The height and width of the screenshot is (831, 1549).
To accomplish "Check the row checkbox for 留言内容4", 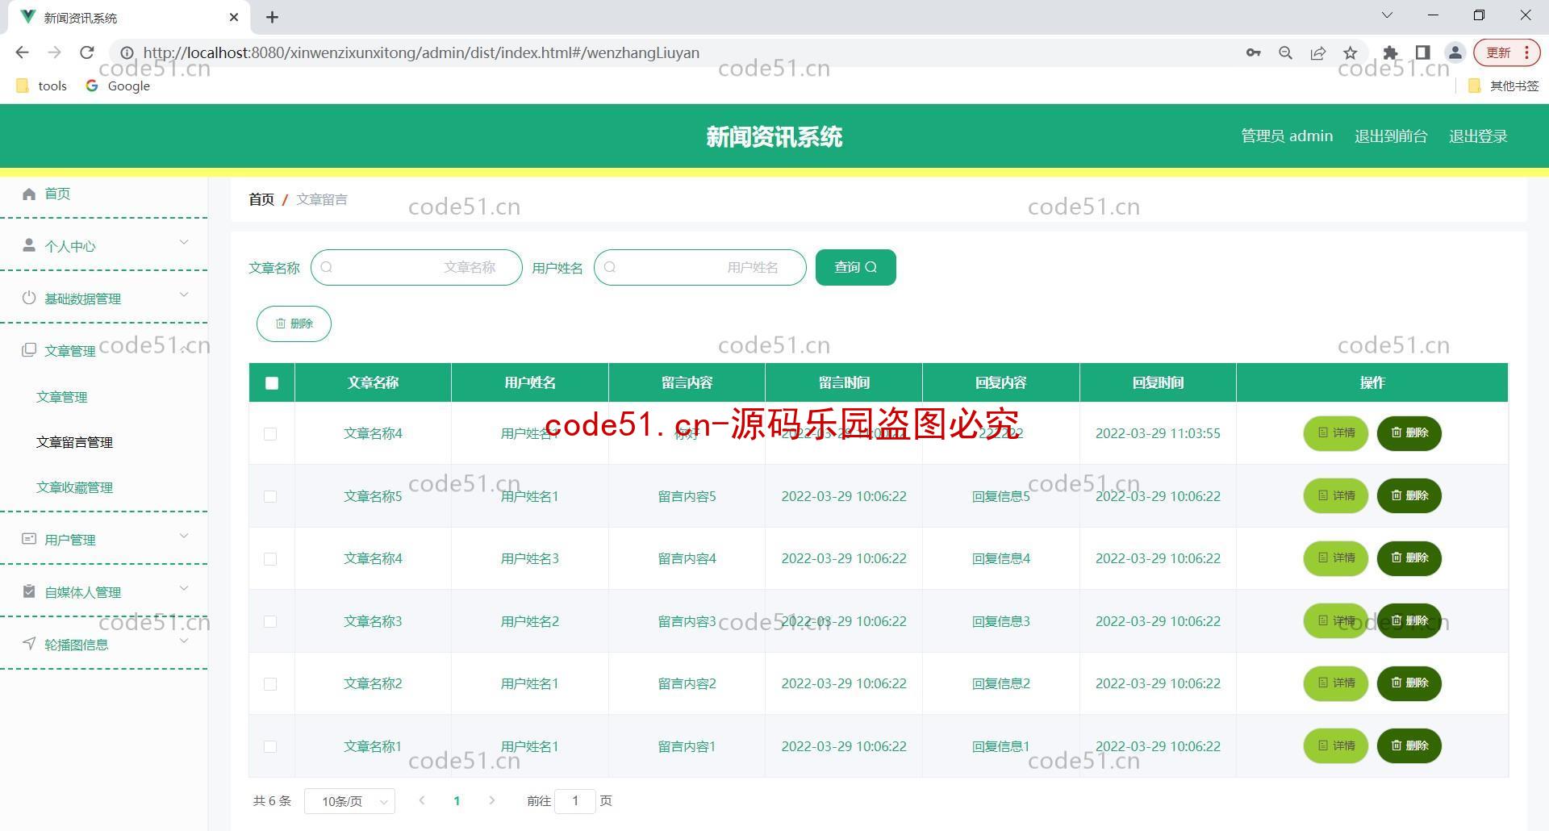I will tap(270, 559).
